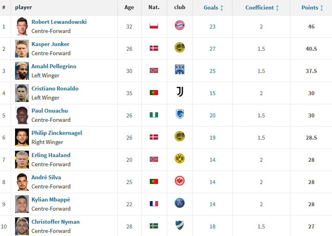
Task: Click Cristiano Ronaldo's portrait thumbnail
Action: click(x=22, y=93)
